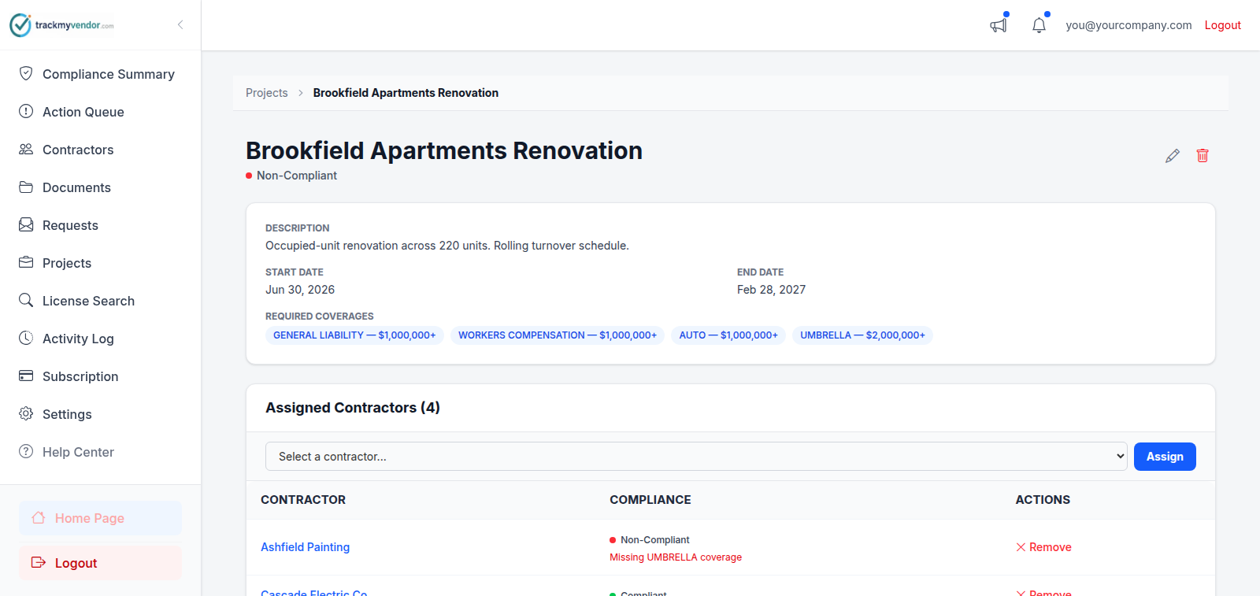Screen dimensions: 1260x596
Task: Select Projects in the sidebar
Action: [67, 263]
